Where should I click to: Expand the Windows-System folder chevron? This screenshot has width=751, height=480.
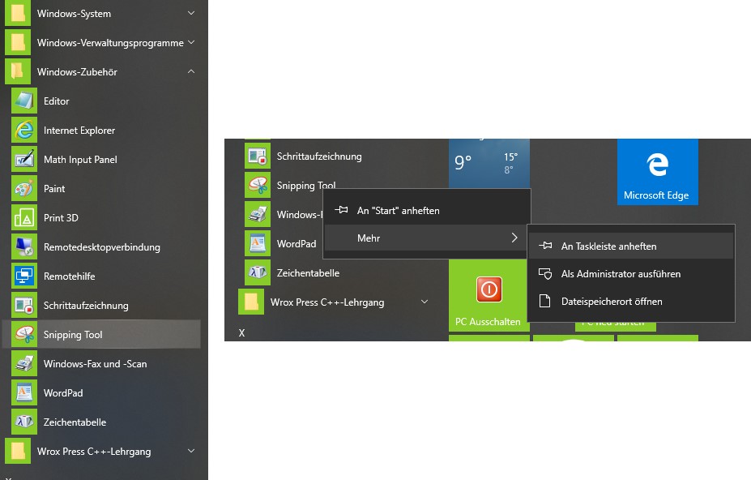(191, 14)
